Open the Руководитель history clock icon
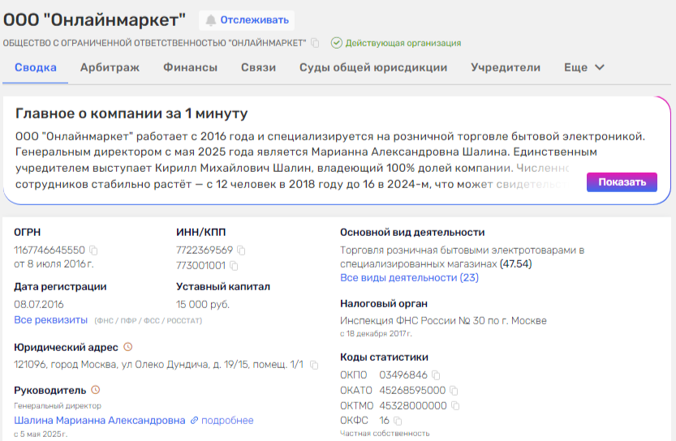Viewport: 676px width, 441px height. 96,390
